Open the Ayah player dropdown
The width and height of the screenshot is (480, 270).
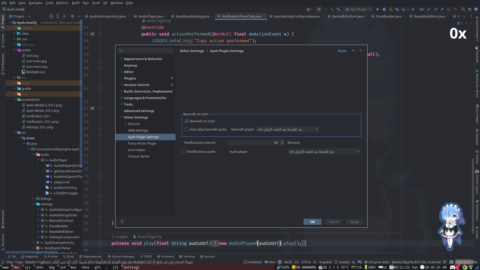pyautogui.click(x=324, y=151)
